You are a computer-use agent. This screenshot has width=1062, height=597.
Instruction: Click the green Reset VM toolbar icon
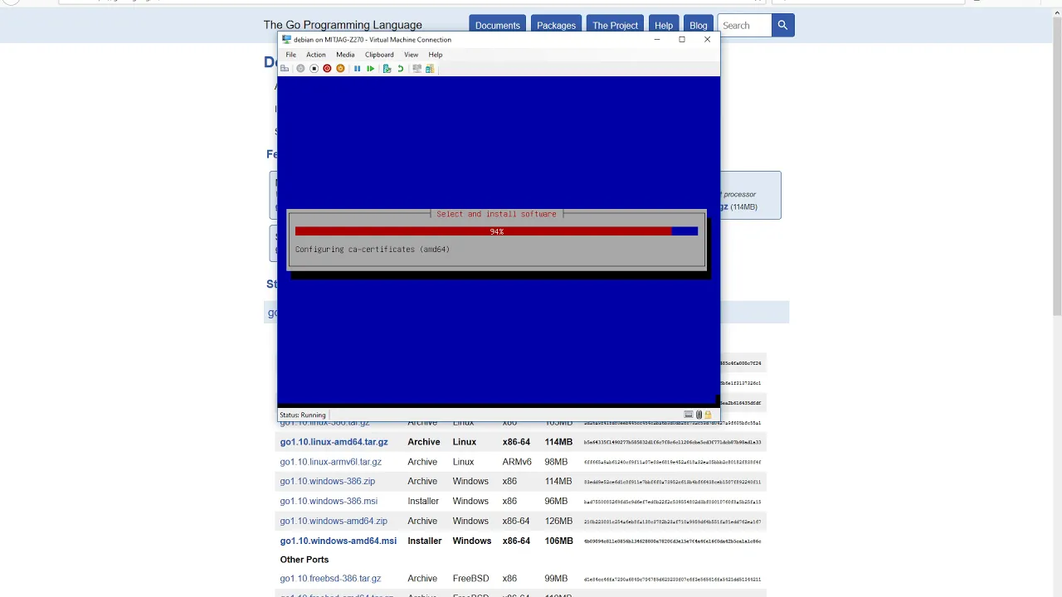(370, 69)
